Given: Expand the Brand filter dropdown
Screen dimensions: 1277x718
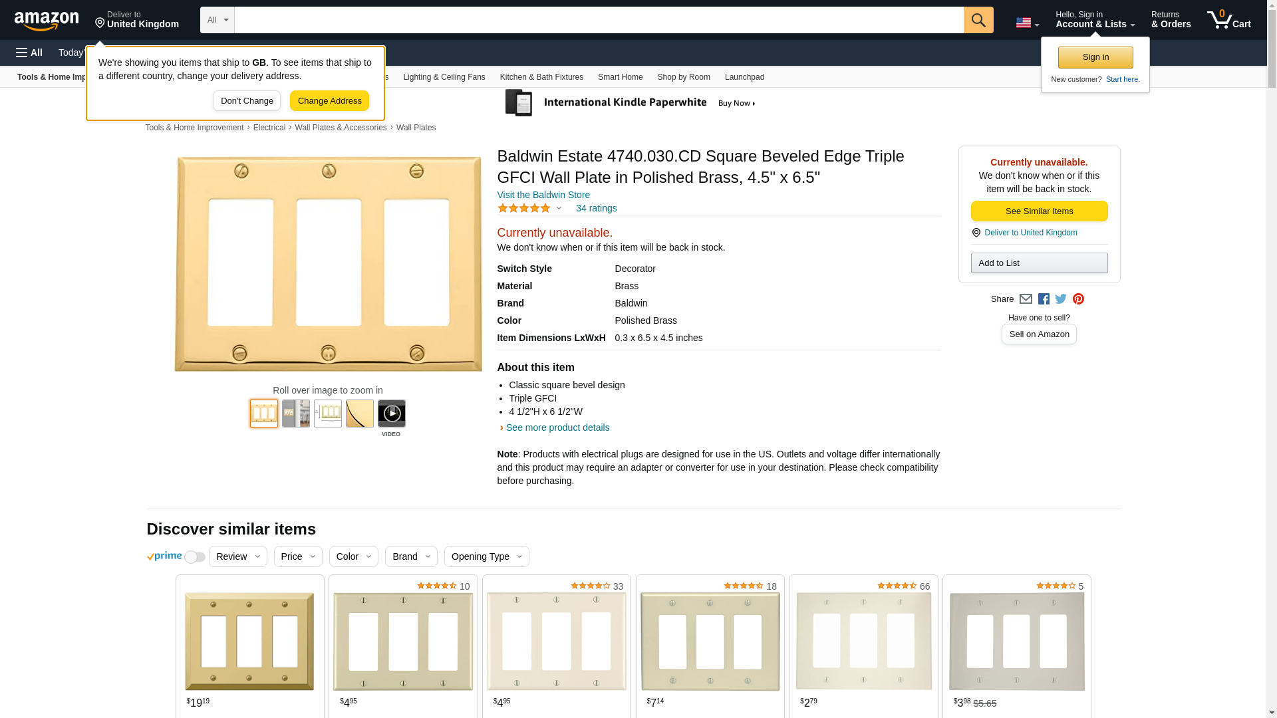Looking at the screenshot, I should 410,556.
